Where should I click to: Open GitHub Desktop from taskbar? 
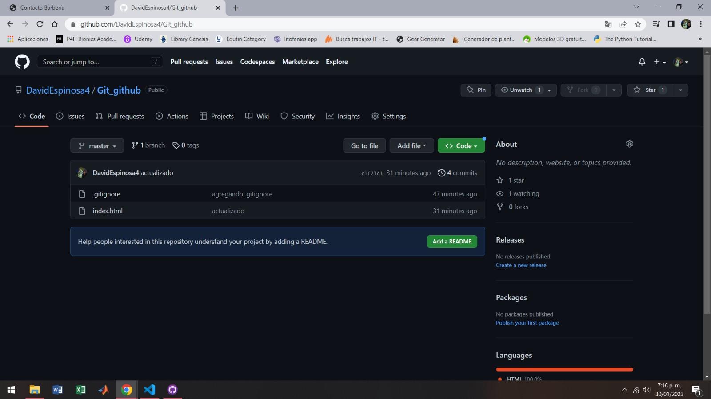172,390
